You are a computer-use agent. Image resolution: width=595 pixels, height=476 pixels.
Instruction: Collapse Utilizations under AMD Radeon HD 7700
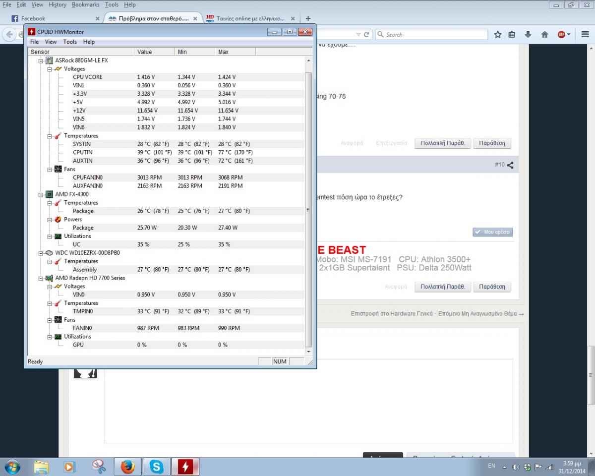click(50, 337)
